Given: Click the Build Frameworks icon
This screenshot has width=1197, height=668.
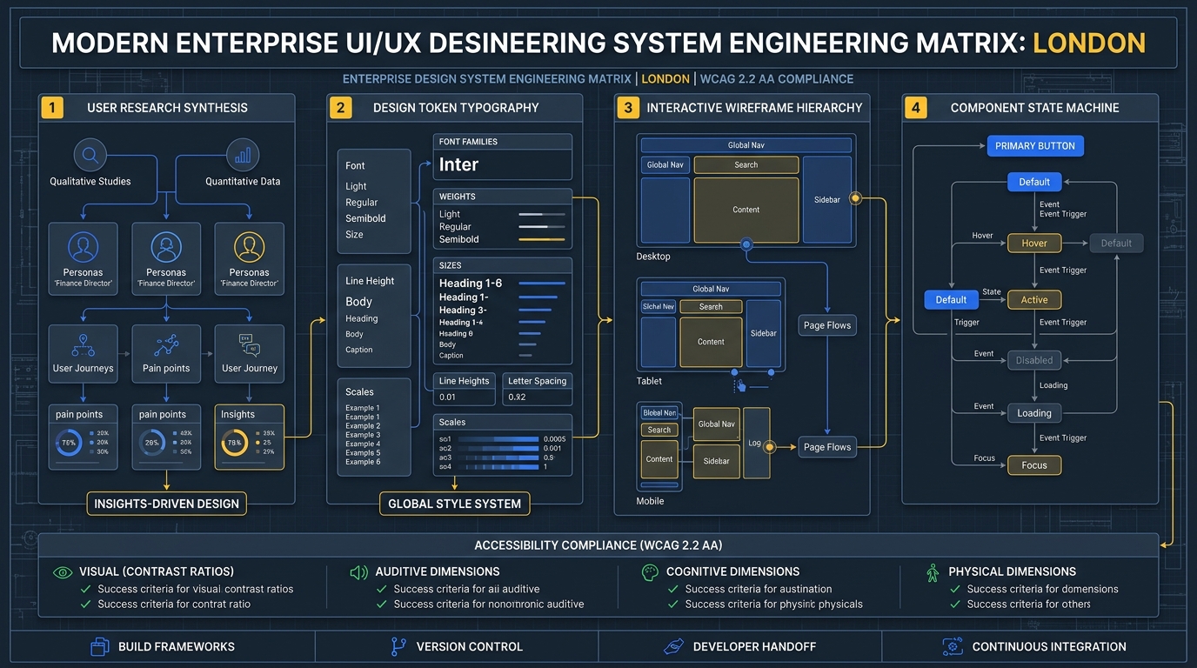Looking at the screenshot, I should [x=100, y=646].
